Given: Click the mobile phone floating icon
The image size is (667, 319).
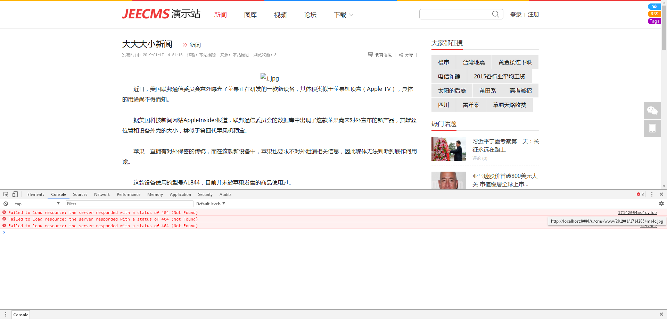Looking at the screenshot, I should (x=652, y=128).
